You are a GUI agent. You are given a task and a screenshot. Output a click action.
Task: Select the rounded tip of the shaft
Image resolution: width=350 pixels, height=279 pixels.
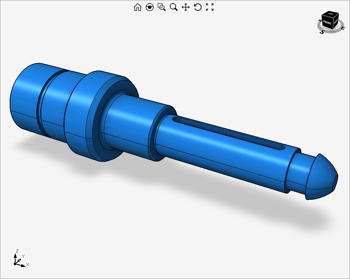coord(322,177)
